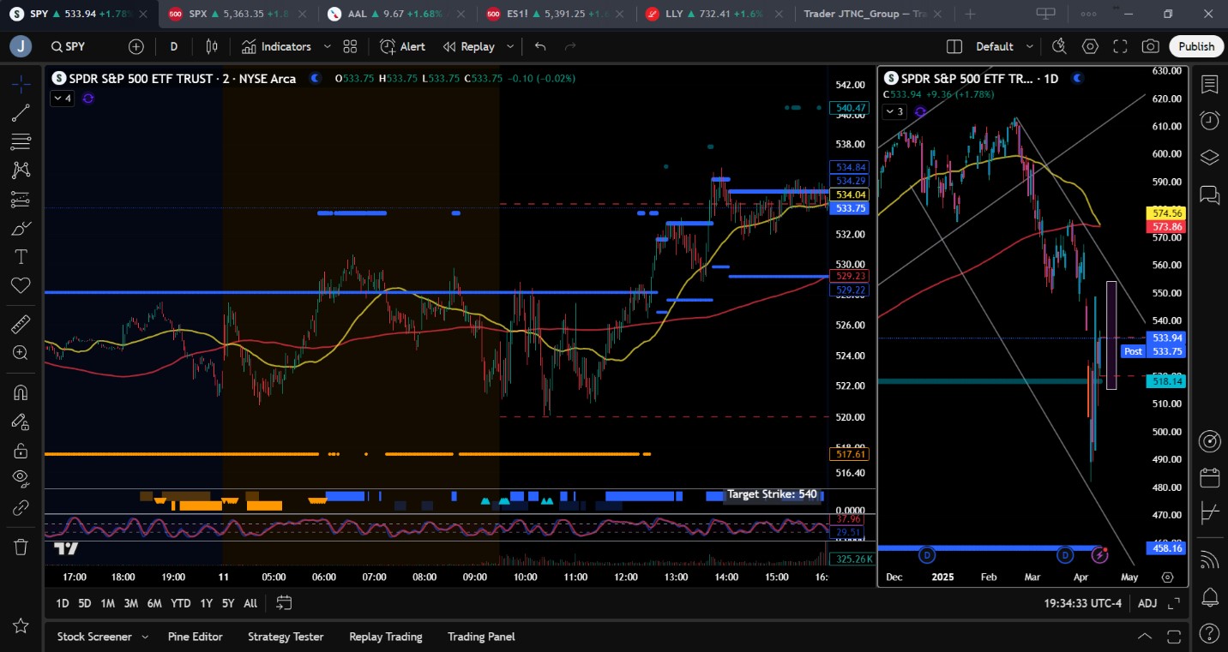1228x652 pixels.
Task: Open the Default layout name dropdown
Action: tap(1003, 46)
